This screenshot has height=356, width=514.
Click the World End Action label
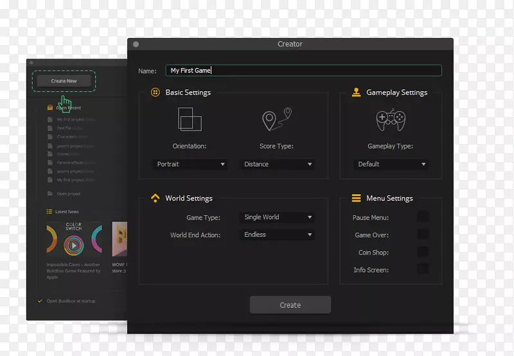[x=195, y=235]
